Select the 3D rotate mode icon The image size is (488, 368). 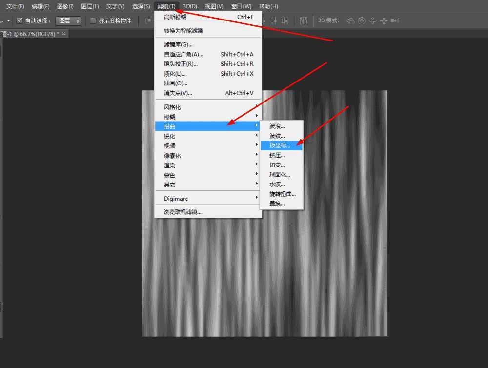coord(350,20)
